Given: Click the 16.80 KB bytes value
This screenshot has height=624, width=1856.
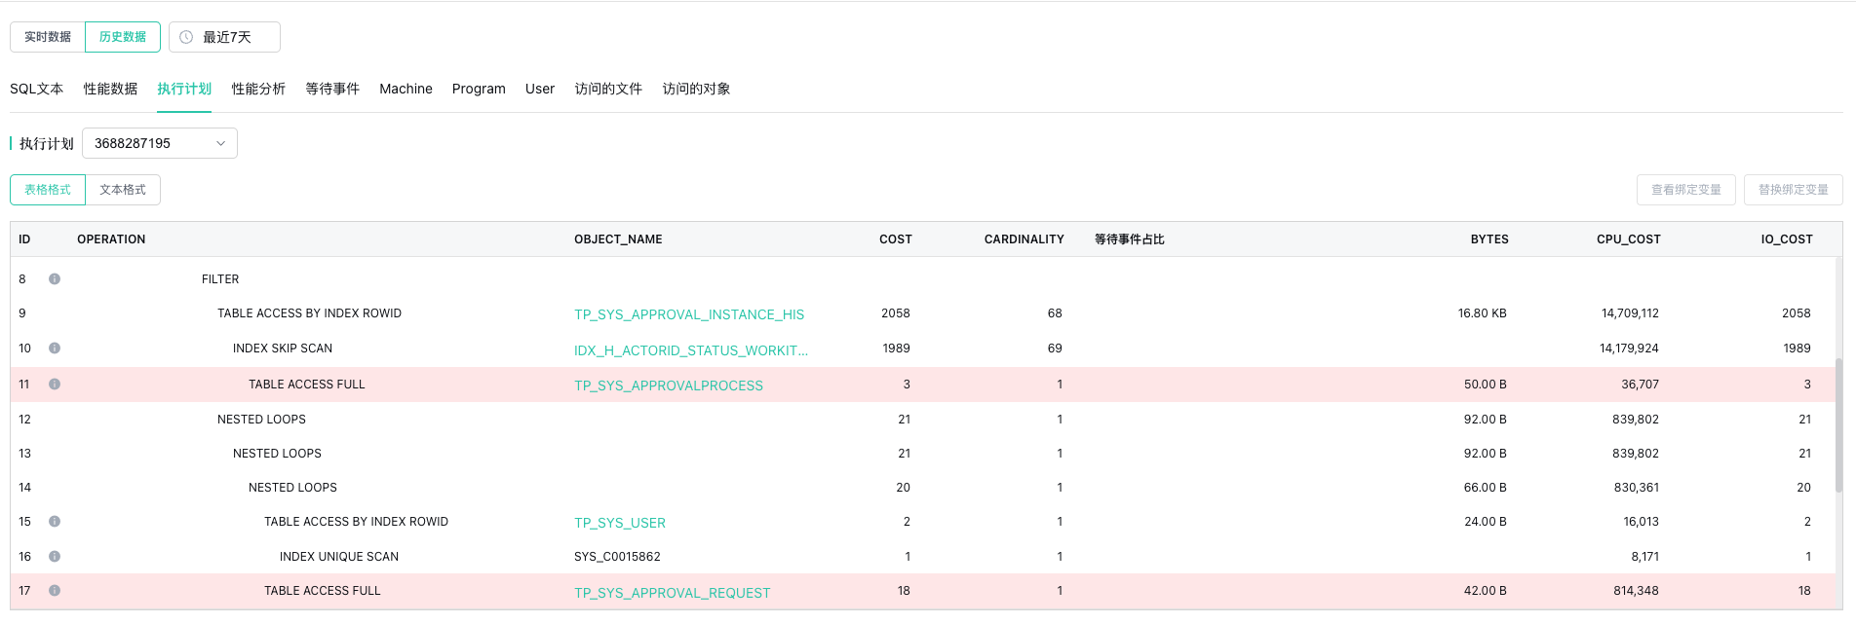Looking at the screenshot, I should [x=1482, y=313].
